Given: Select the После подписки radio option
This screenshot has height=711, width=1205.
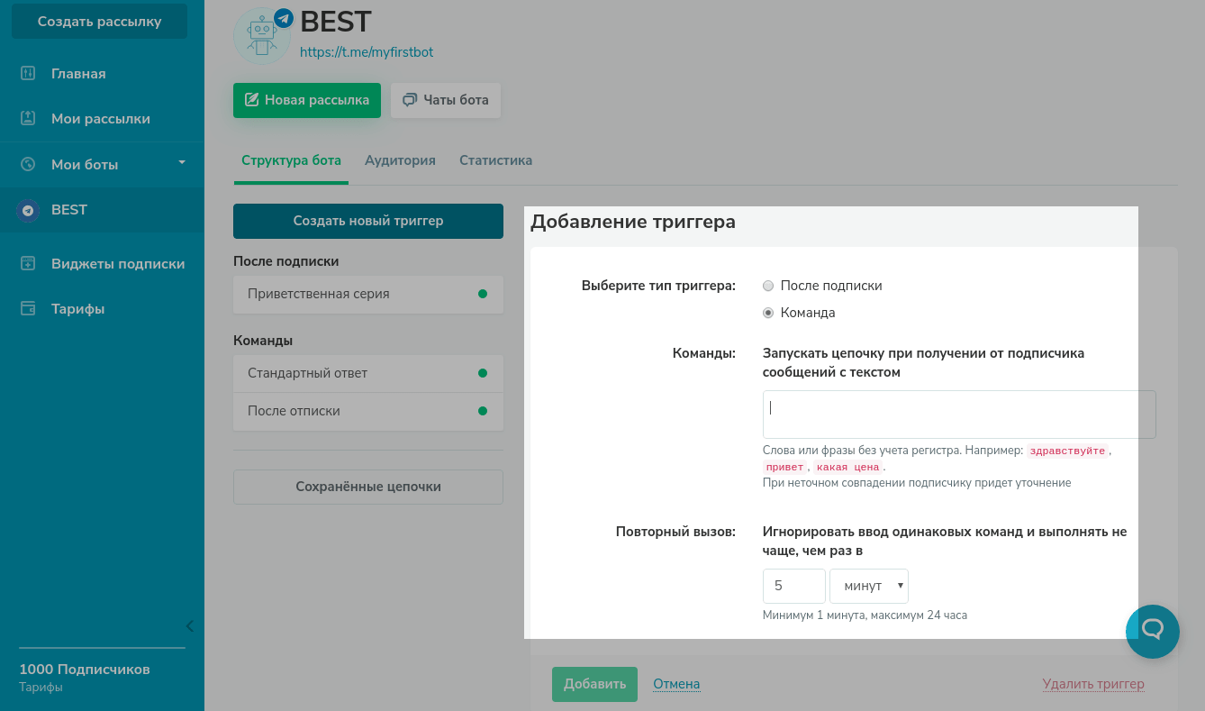Looking at the screenshot, I should click(x=768, y=286).
